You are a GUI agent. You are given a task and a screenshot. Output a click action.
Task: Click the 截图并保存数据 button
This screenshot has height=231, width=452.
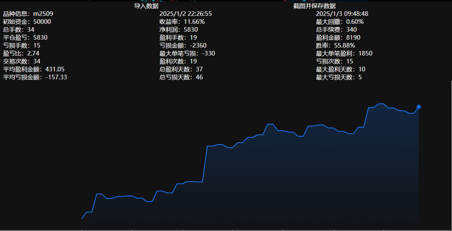[x=315, y=6]
